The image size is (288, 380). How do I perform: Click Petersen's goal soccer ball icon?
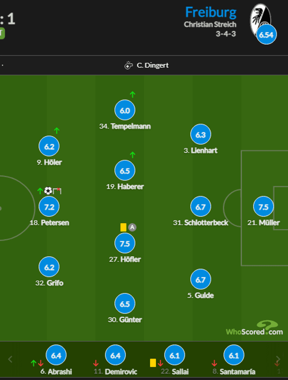[x=48, y=191]
